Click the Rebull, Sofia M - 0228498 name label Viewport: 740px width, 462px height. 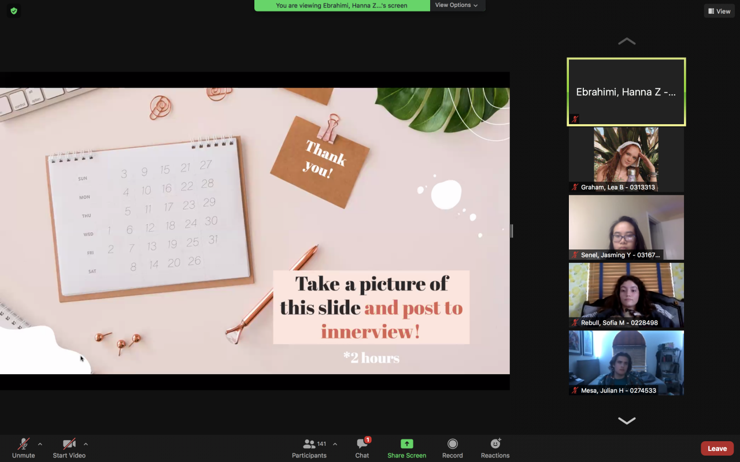tap(619, 323)
